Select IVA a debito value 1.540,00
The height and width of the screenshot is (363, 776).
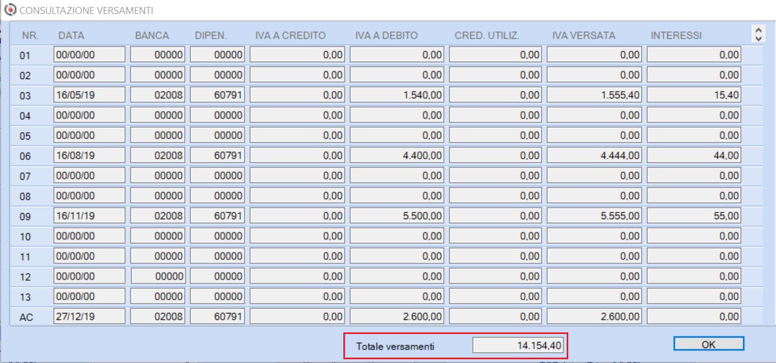pos(397,95)
